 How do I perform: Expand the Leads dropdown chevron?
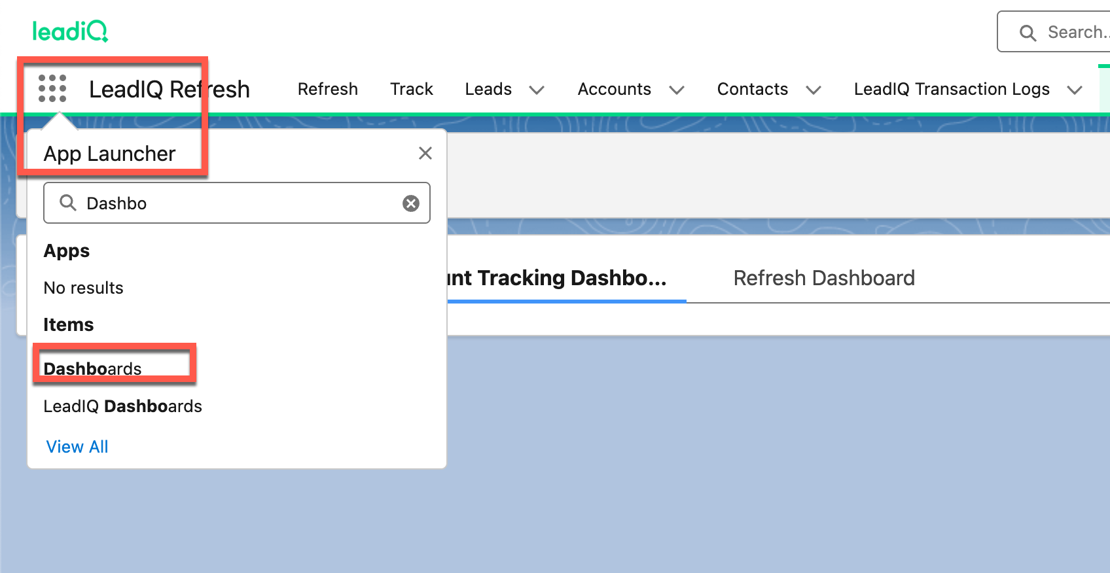pyautogui.click(x=537, y=90)
